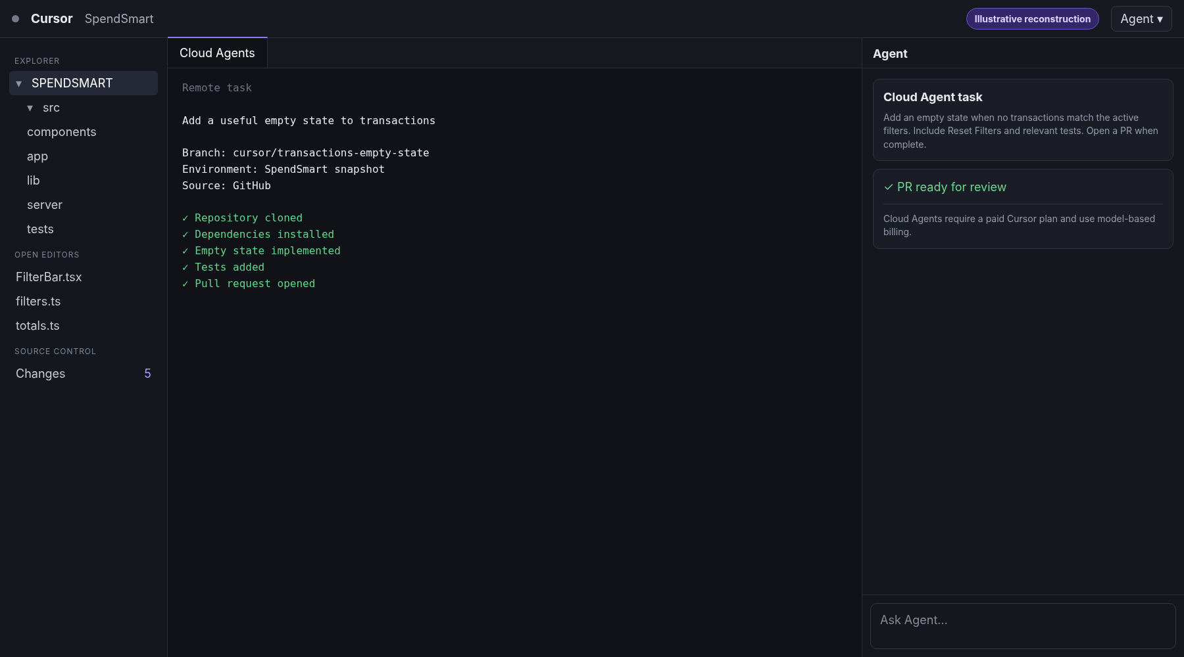Open the server folder
Image resolution: width=1184 pixels, height=657 pixels.
(x=45, y=205)
